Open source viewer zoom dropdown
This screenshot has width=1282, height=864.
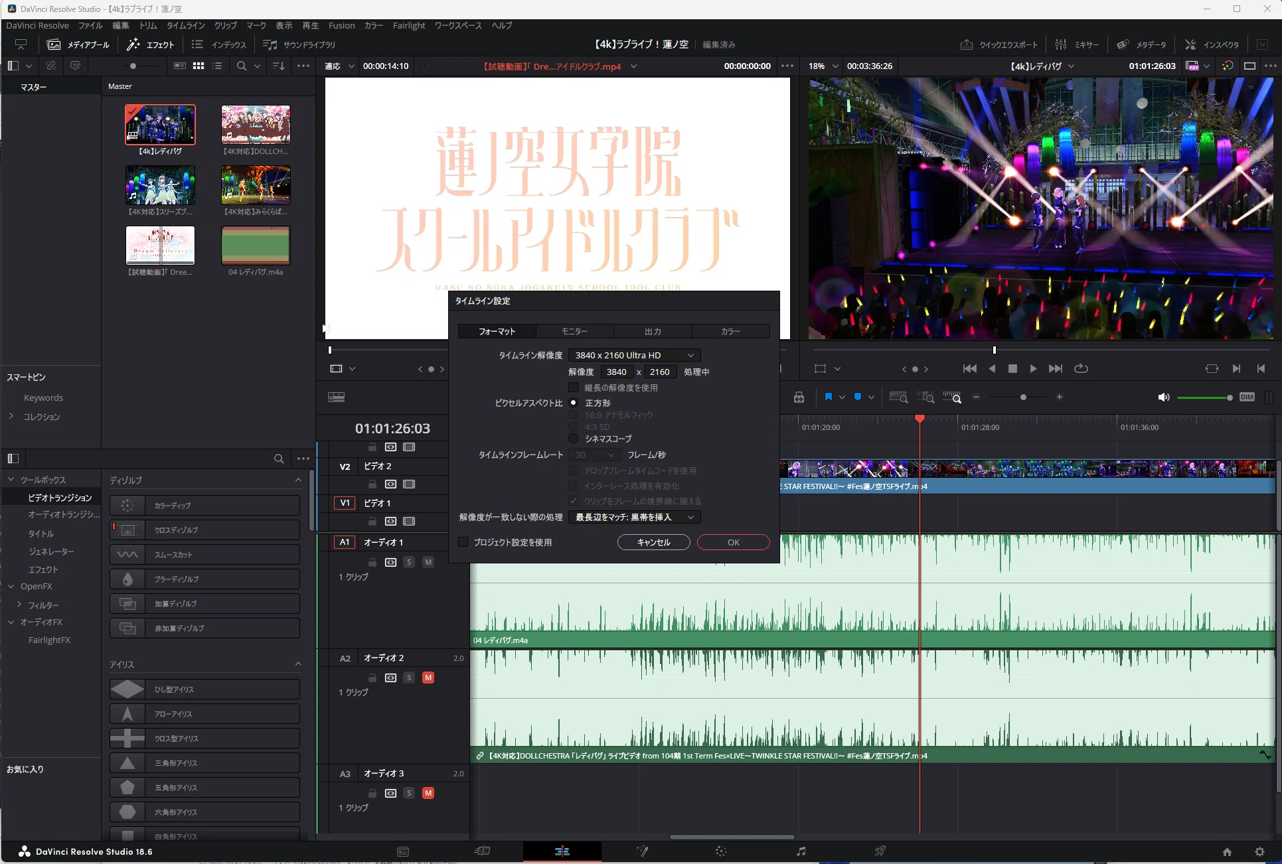point(339,66)
